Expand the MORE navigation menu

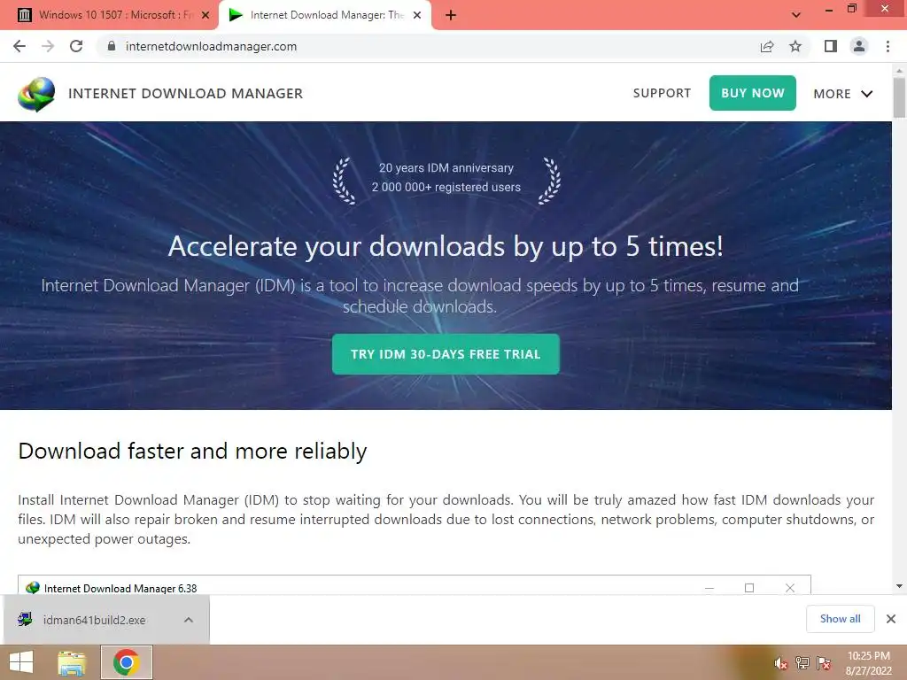coord(843,94)
